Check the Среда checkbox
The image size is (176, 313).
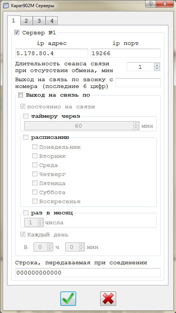click(35, 165)
